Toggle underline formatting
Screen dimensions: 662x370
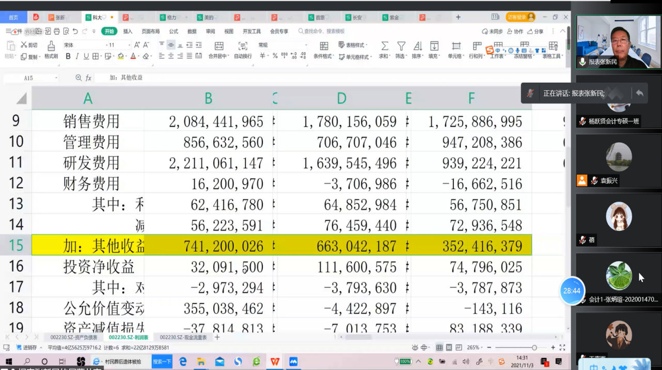(x=86, y=56)
